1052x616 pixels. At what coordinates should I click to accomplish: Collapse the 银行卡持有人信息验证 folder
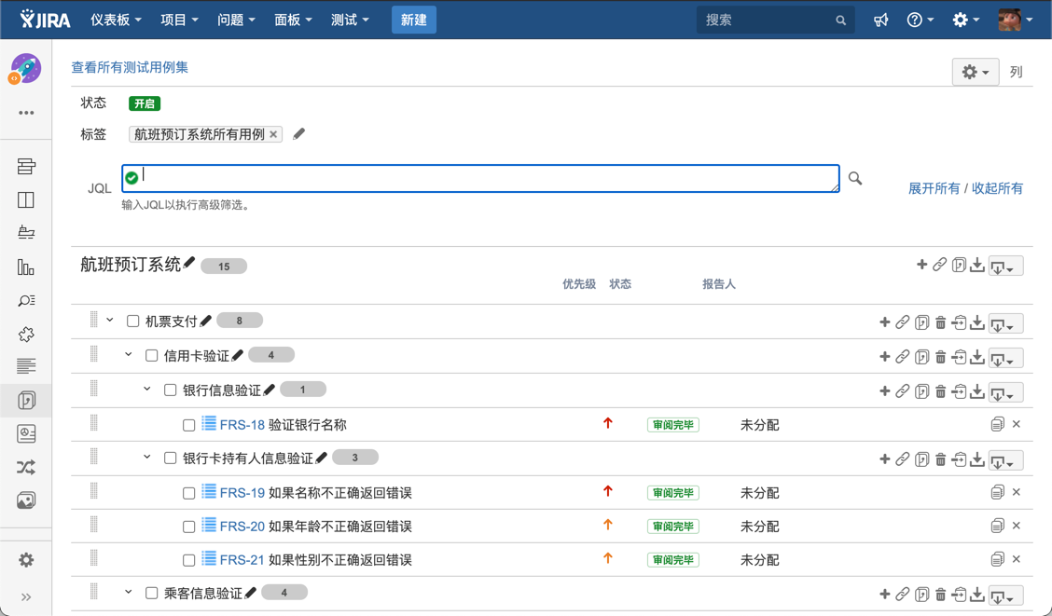point(147,458)
